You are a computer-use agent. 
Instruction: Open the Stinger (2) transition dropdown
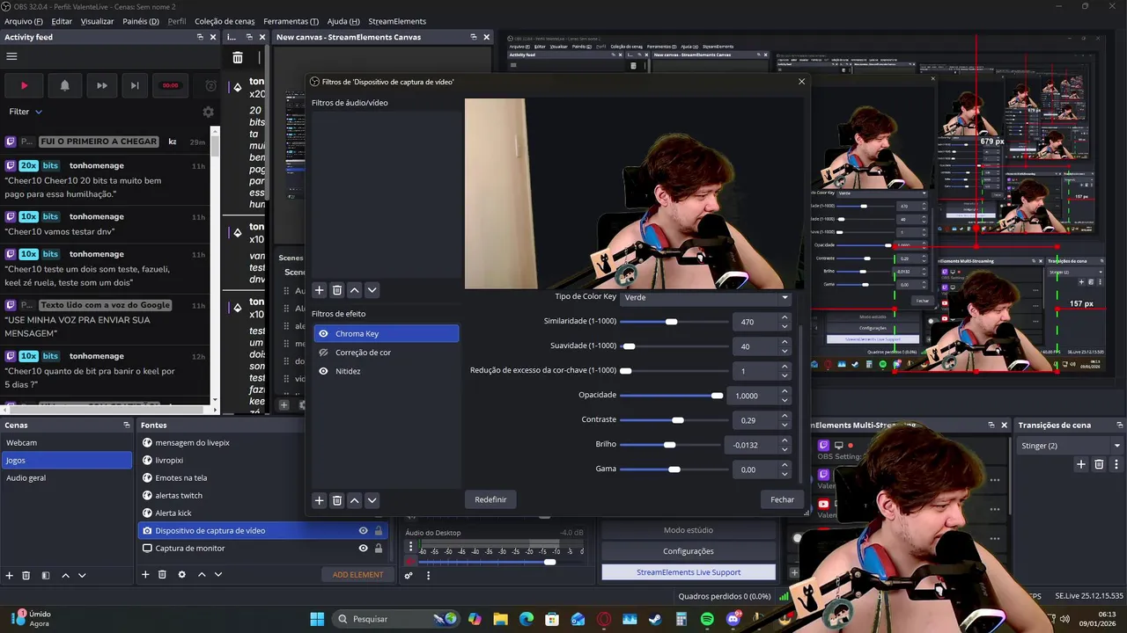tap(1070, 446)
